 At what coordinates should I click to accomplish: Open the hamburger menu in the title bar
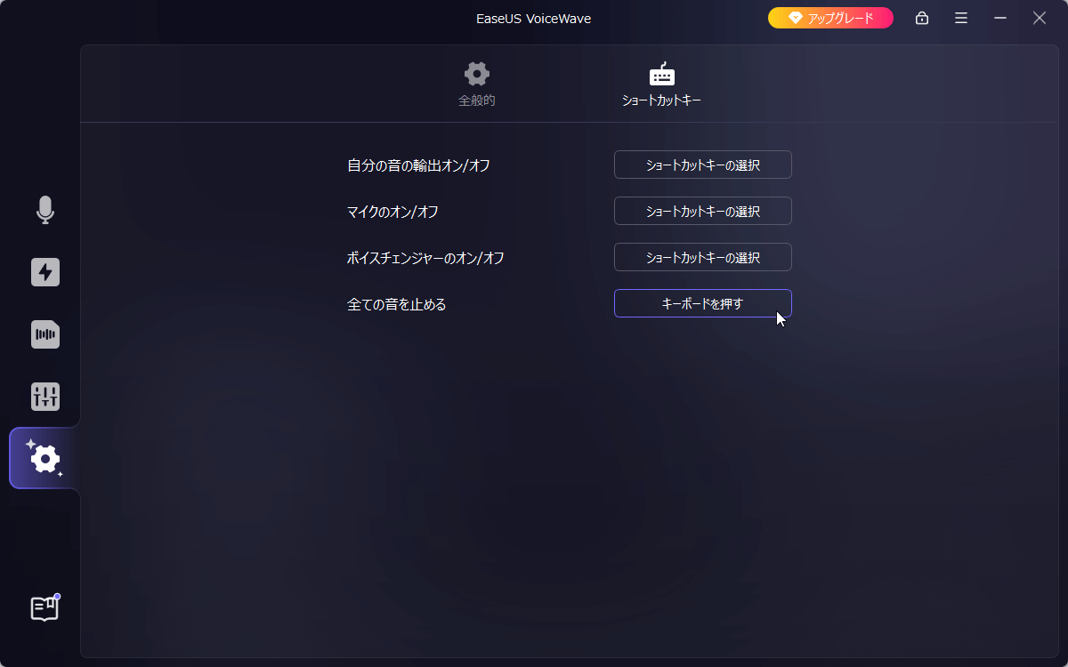961,18
